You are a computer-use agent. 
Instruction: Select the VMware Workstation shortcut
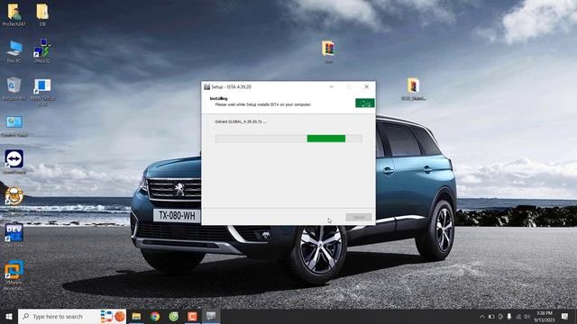(x=14, y=274)
